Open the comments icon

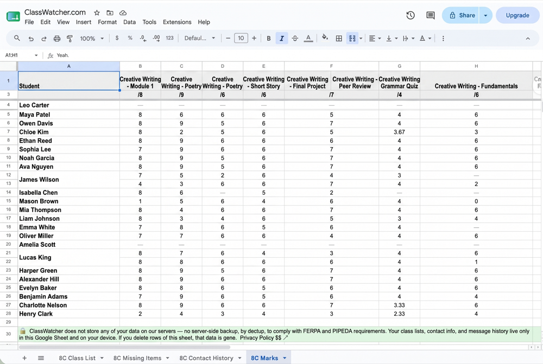coord(431,15)
